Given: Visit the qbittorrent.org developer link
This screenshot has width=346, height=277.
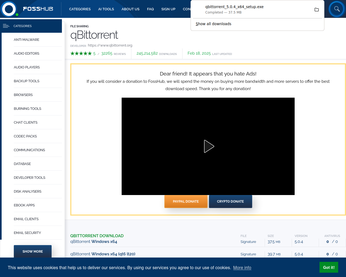Looking at the screenshot, I should coord(110,45).
